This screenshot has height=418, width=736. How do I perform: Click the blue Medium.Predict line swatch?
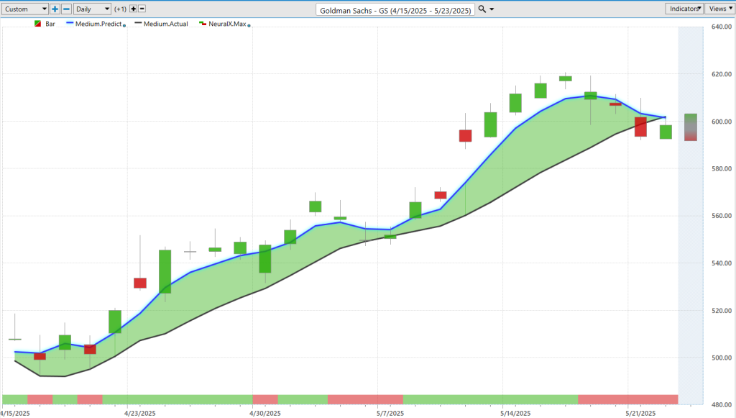(x=70, y=22)
